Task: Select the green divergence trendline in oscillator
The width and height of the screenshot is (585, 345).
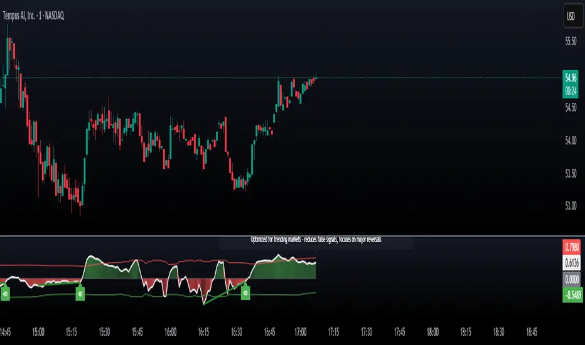Action: 225,292
